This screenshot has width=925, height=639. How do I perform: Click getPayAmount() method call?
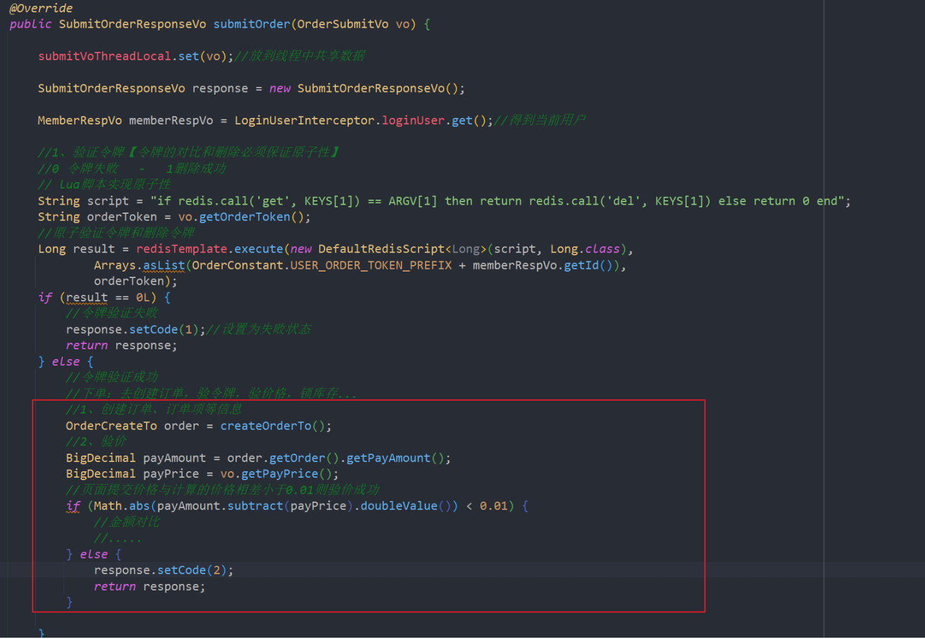click(395, 458)
